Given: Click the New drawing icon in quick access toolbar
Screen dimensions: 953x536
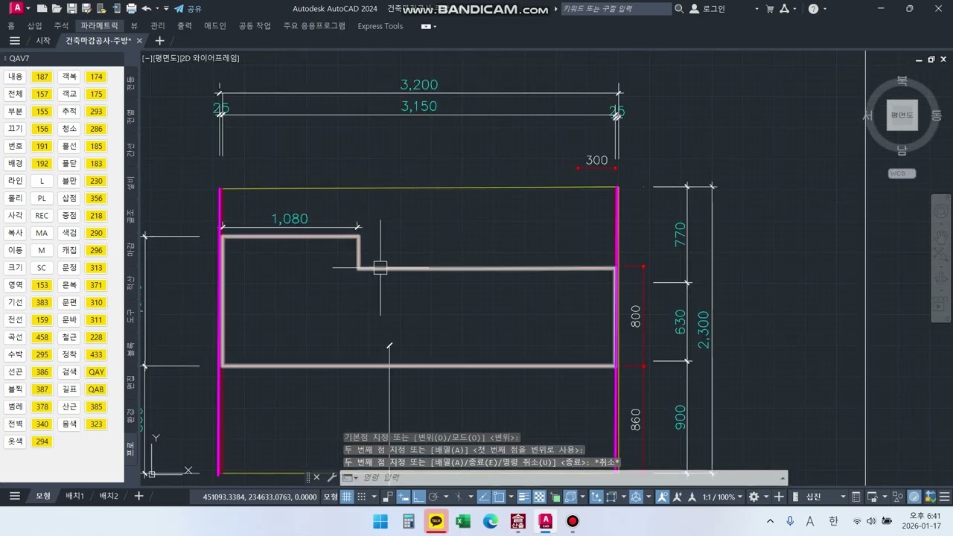Looking at the screenshot, I should [42, 9].
